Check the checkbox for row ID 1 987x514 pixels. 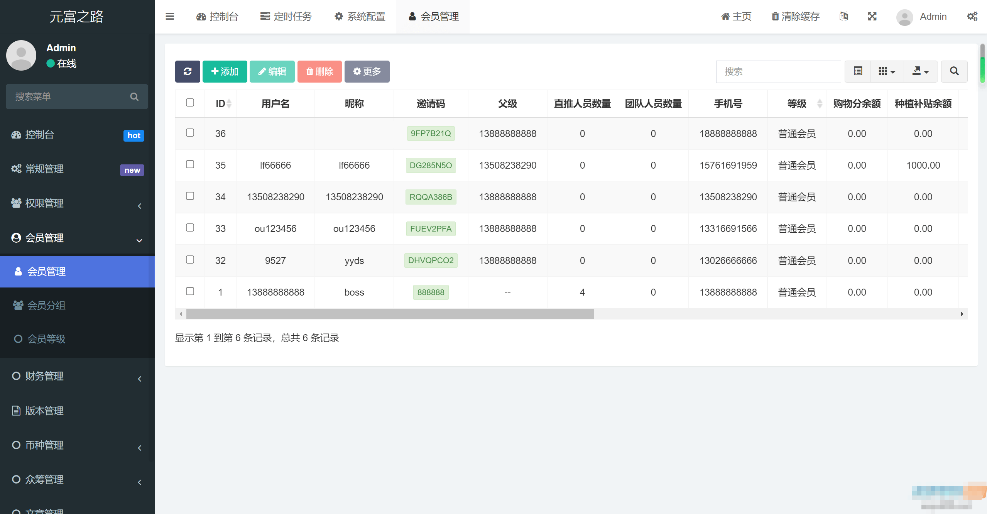pos(190,291)
